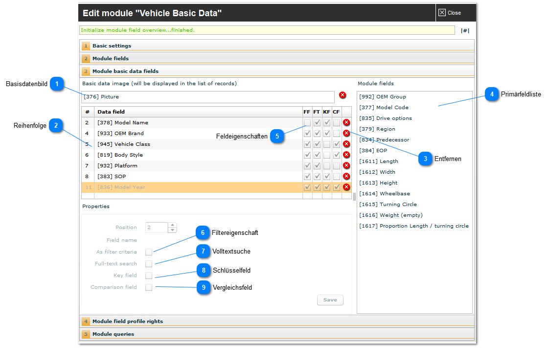This screenshot has height=348, width=549.
Task: Enable the Full-text search checkbox
Action: pos(149,264)
